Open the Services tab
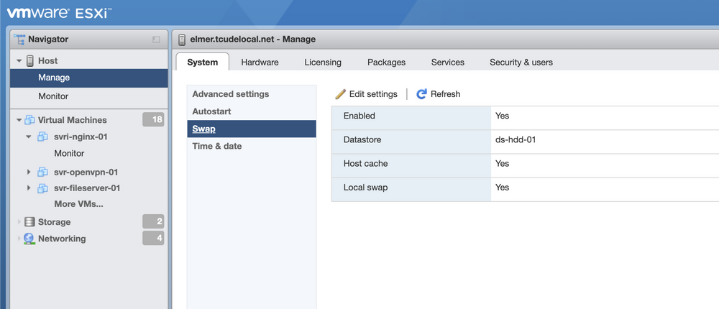Screen dimensions: 719x309 pyautogui.click(x=447, y=63)
